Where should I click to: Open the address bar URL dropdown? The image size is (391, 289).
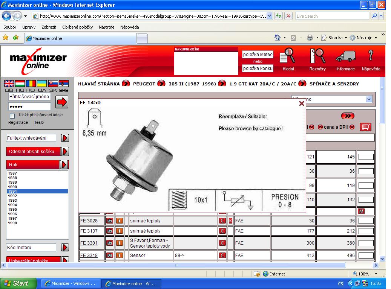(269, 16)
